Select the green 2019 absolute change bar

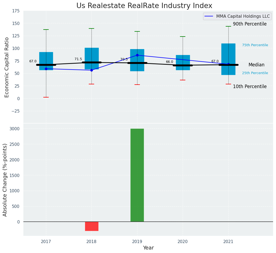click(137, 175)
